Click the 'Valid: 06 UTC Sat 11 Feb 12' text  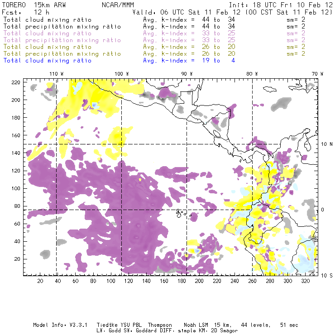click(187, 12)
